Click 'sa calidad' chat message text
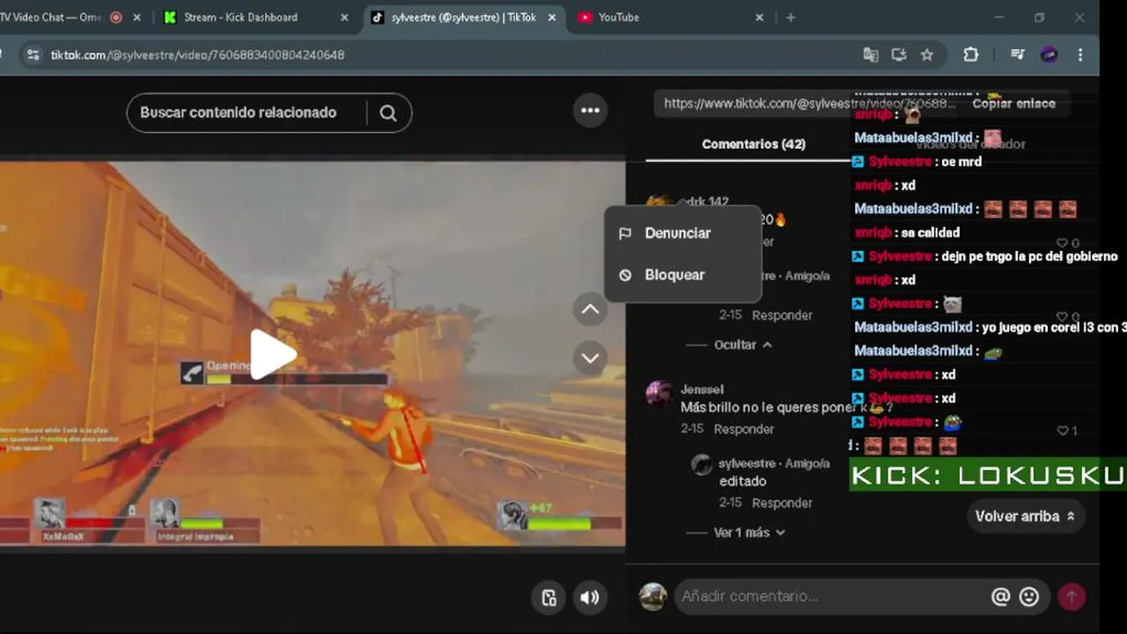The height and width of the screenshot is (634, 1127). 930,232
